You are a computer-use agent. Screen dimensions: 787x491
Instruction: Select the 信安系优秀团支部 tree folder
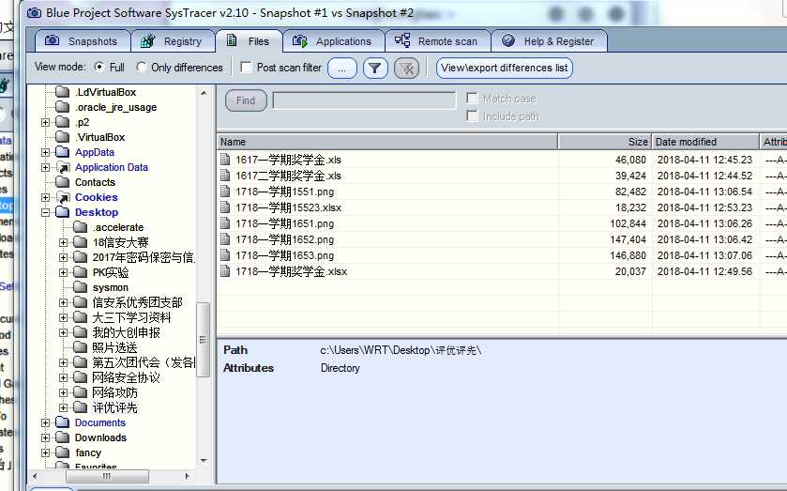tap(137, 302)
